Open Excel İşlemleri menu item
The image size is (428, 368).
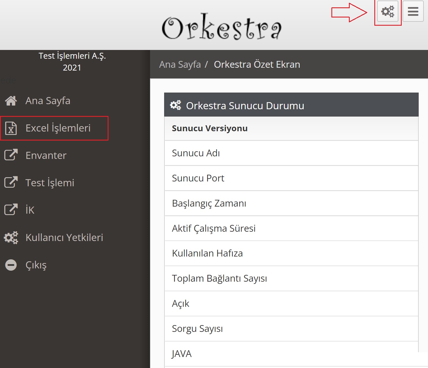coord(58,128)
